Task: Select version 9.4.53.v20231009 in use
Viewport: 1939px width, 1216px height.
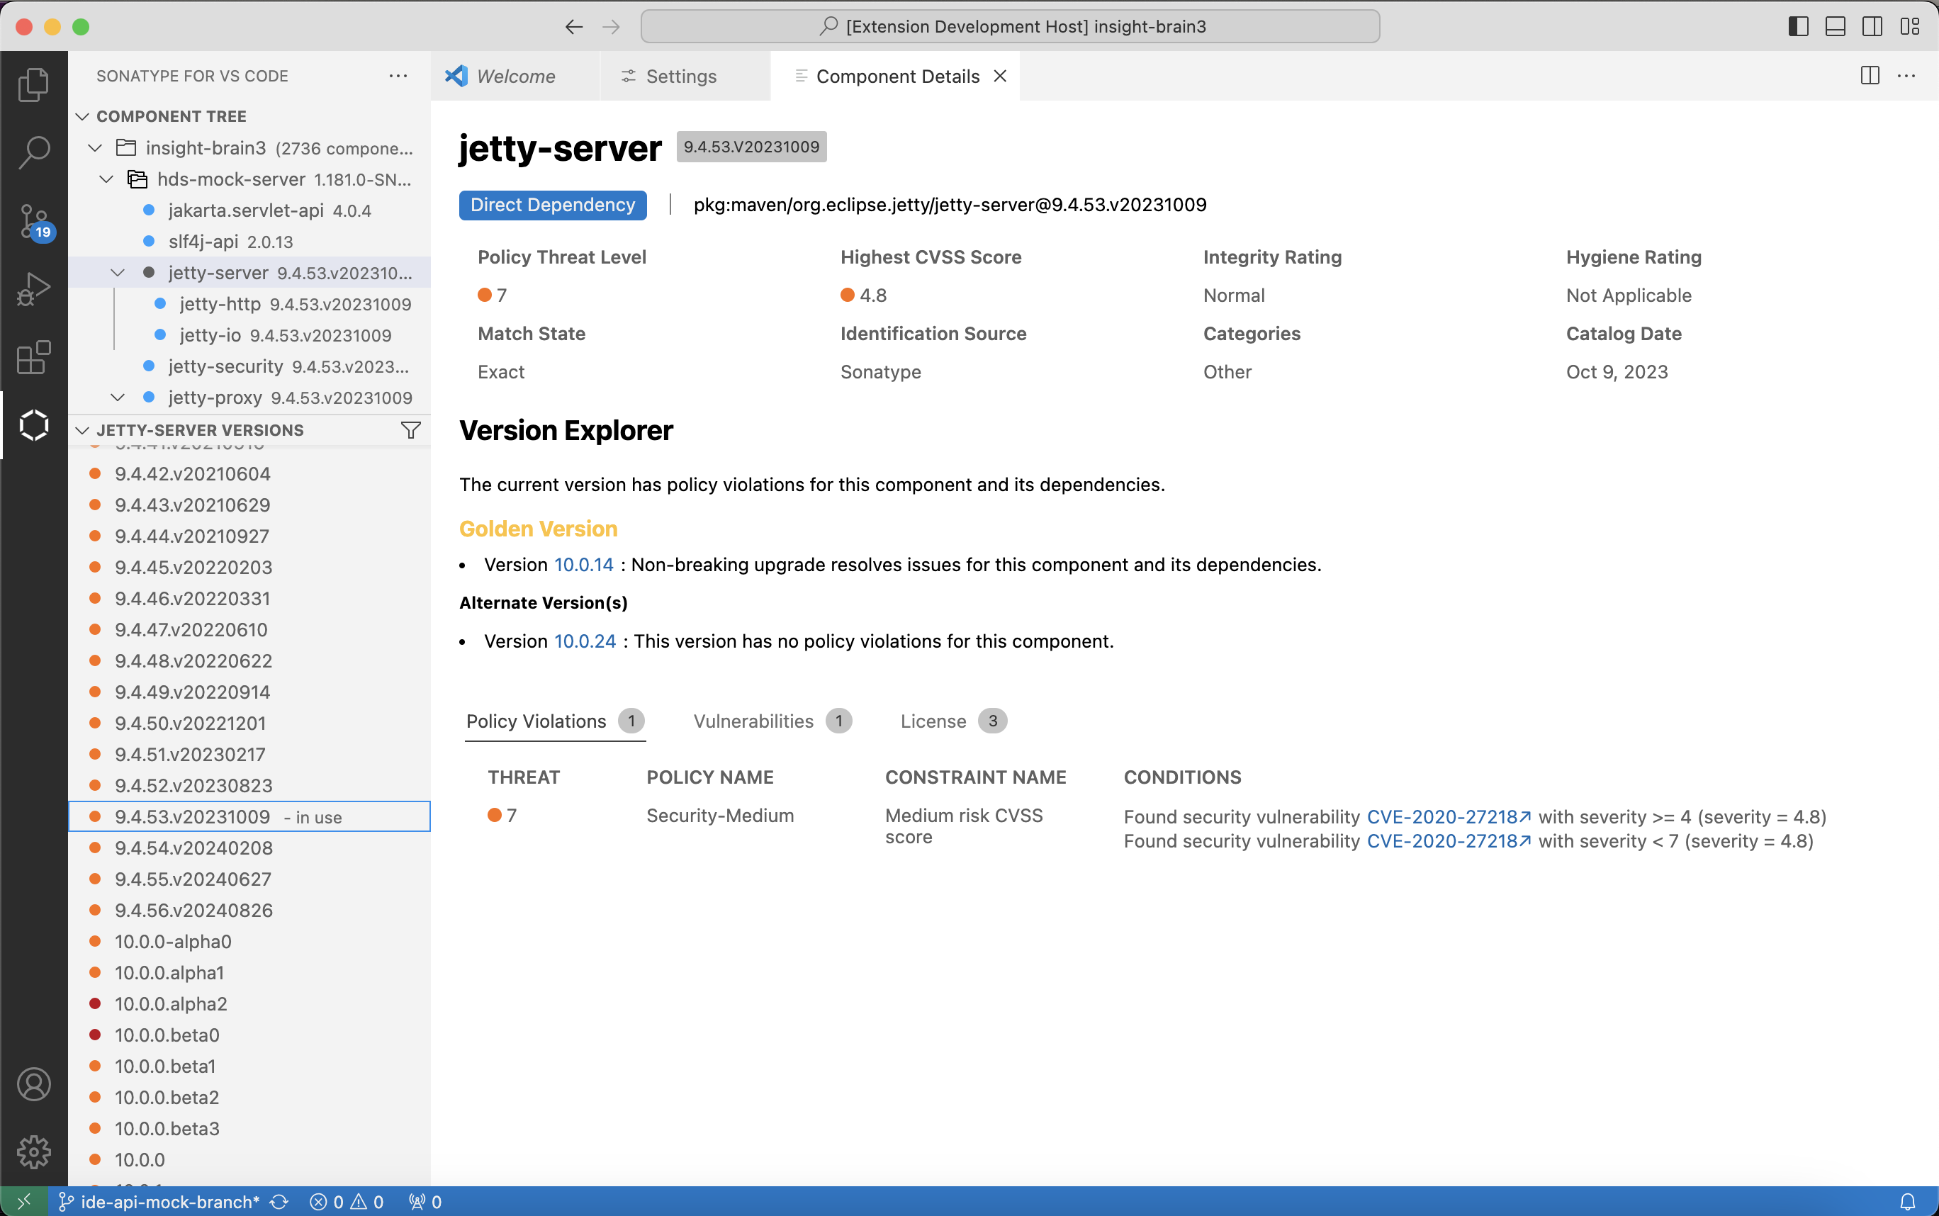Action: (x=249, y=816)
